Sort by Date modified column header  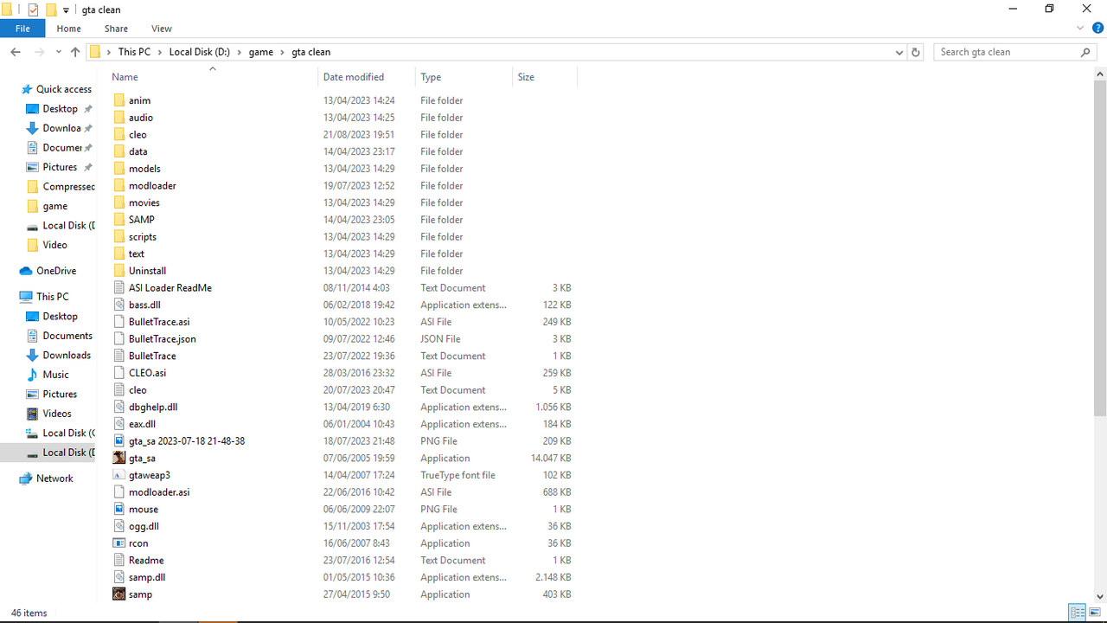point(367,77)
